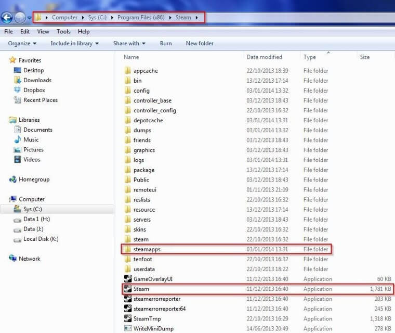Go to Computer in address bar breadcrumb
Screen dimensions: 395x333
point(65,17)
